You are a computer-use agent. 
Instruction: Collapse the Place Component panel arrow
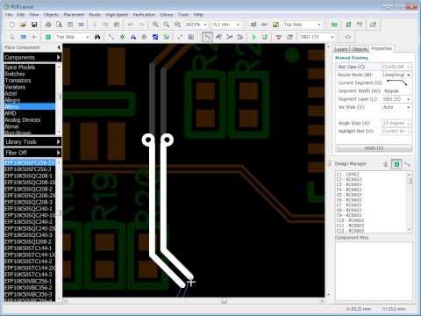pyautogui.click(x=59, y=47)
